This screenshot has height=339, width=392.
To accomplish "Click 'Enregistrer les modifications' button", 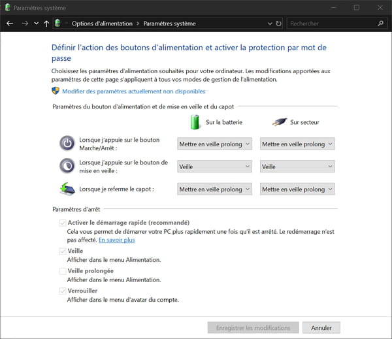I will [253, 327].
